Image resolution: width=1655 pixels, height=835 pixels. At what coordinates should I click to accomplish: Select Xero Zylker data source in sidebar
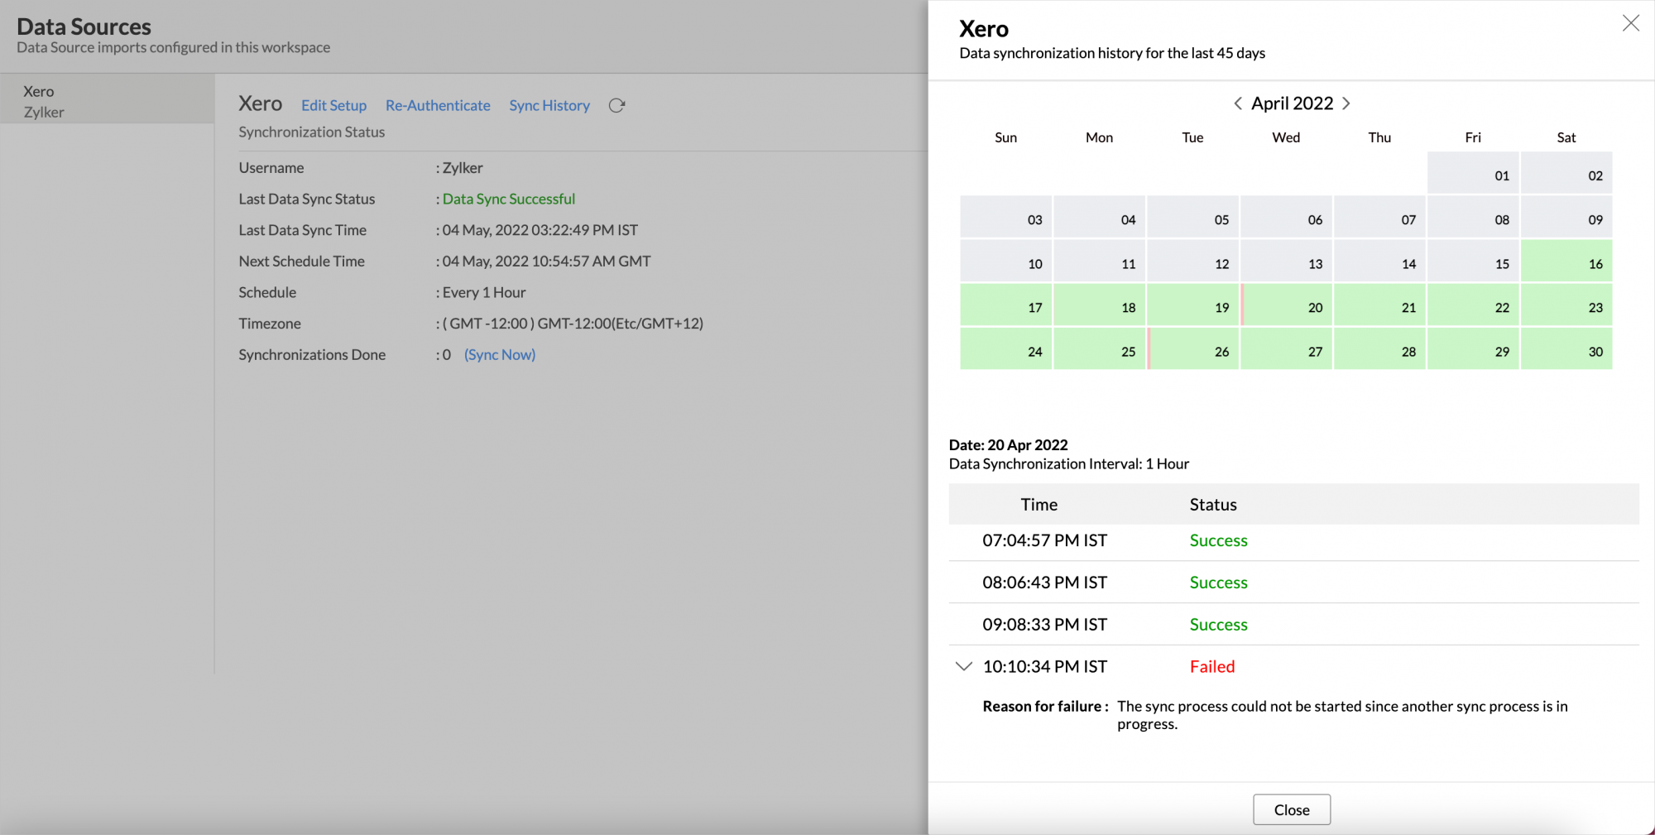[108, 101]
